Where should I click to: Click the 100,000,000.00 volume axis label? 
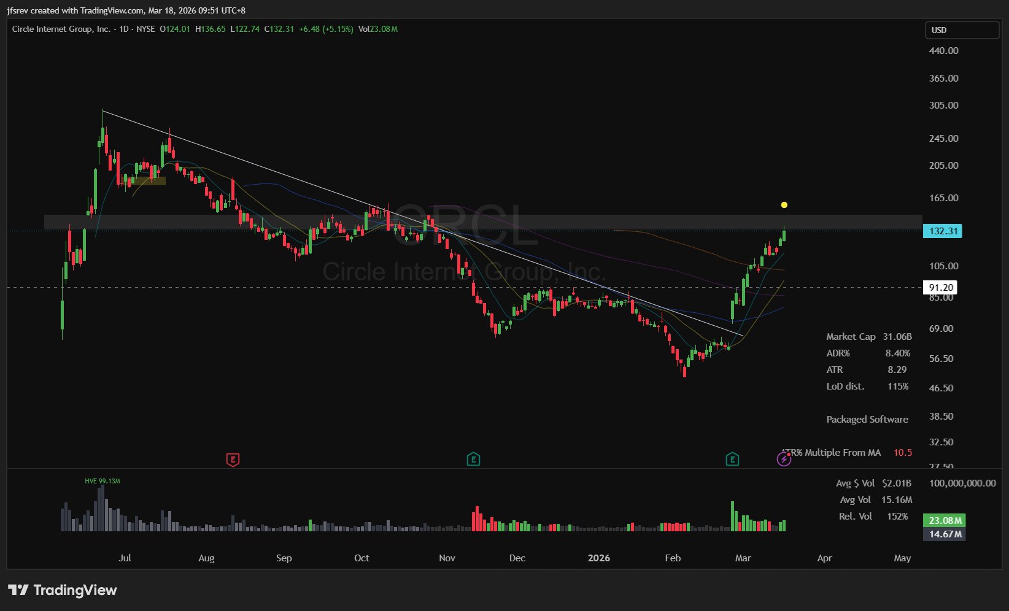962,483
